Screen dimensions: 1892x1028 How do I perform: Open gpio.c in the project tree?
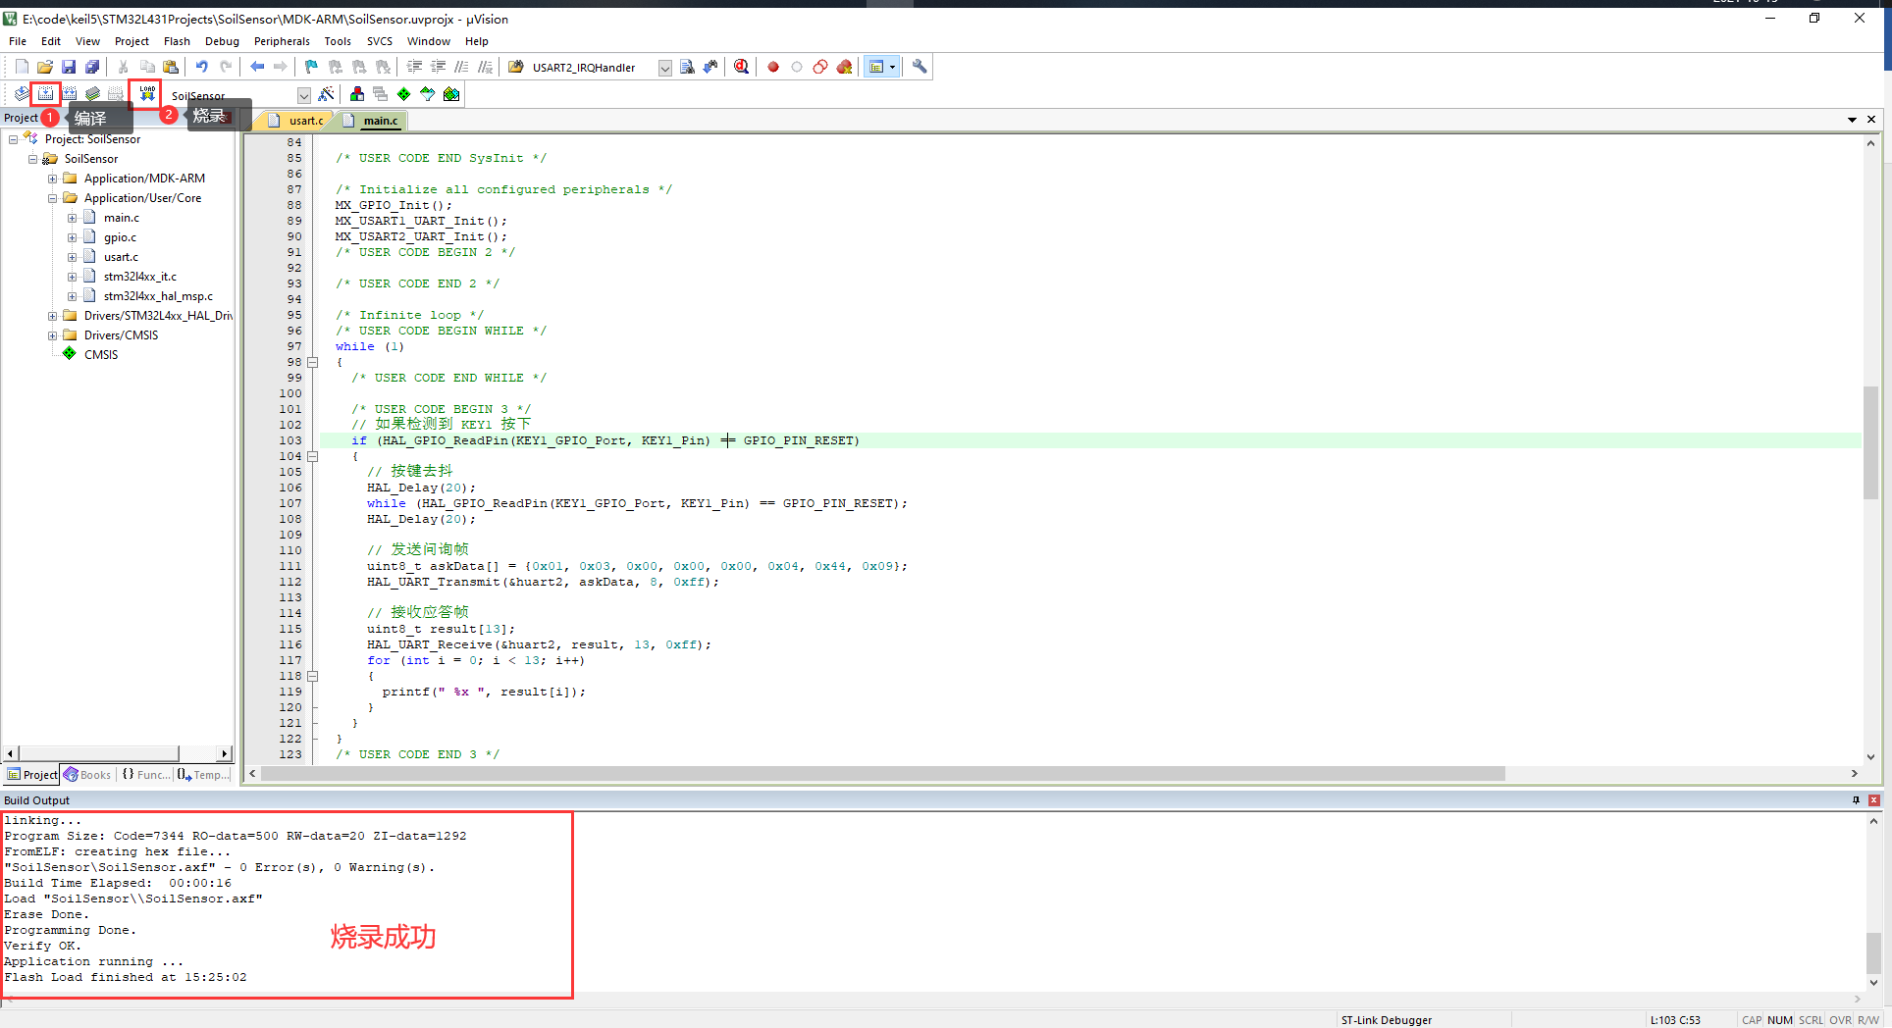[x=120, y=237]
